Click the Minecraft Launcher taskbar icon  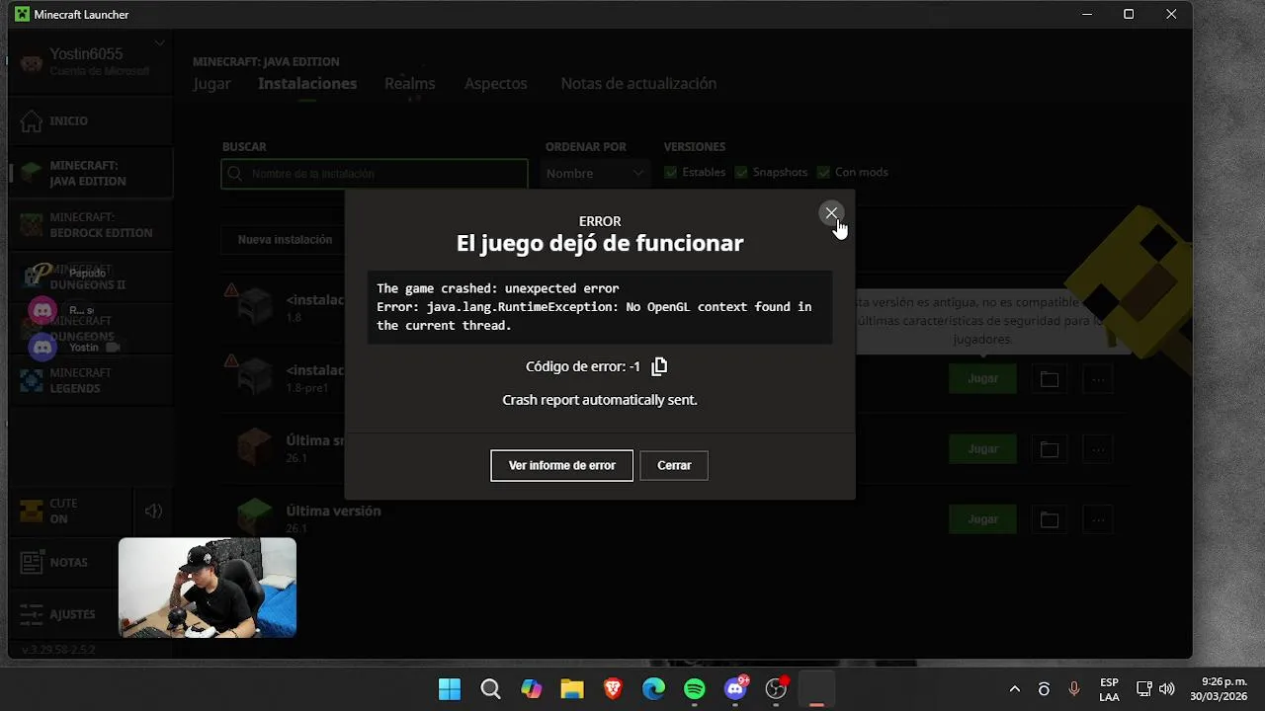tap(816, 688)
